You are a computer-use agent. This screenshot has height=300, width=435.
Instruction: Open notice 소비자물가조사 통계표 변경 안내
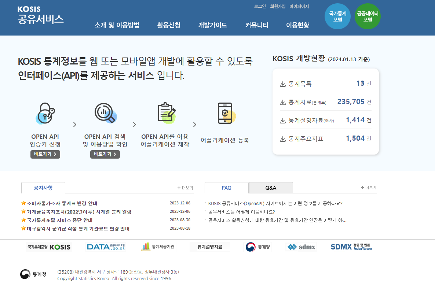point(62,203)
